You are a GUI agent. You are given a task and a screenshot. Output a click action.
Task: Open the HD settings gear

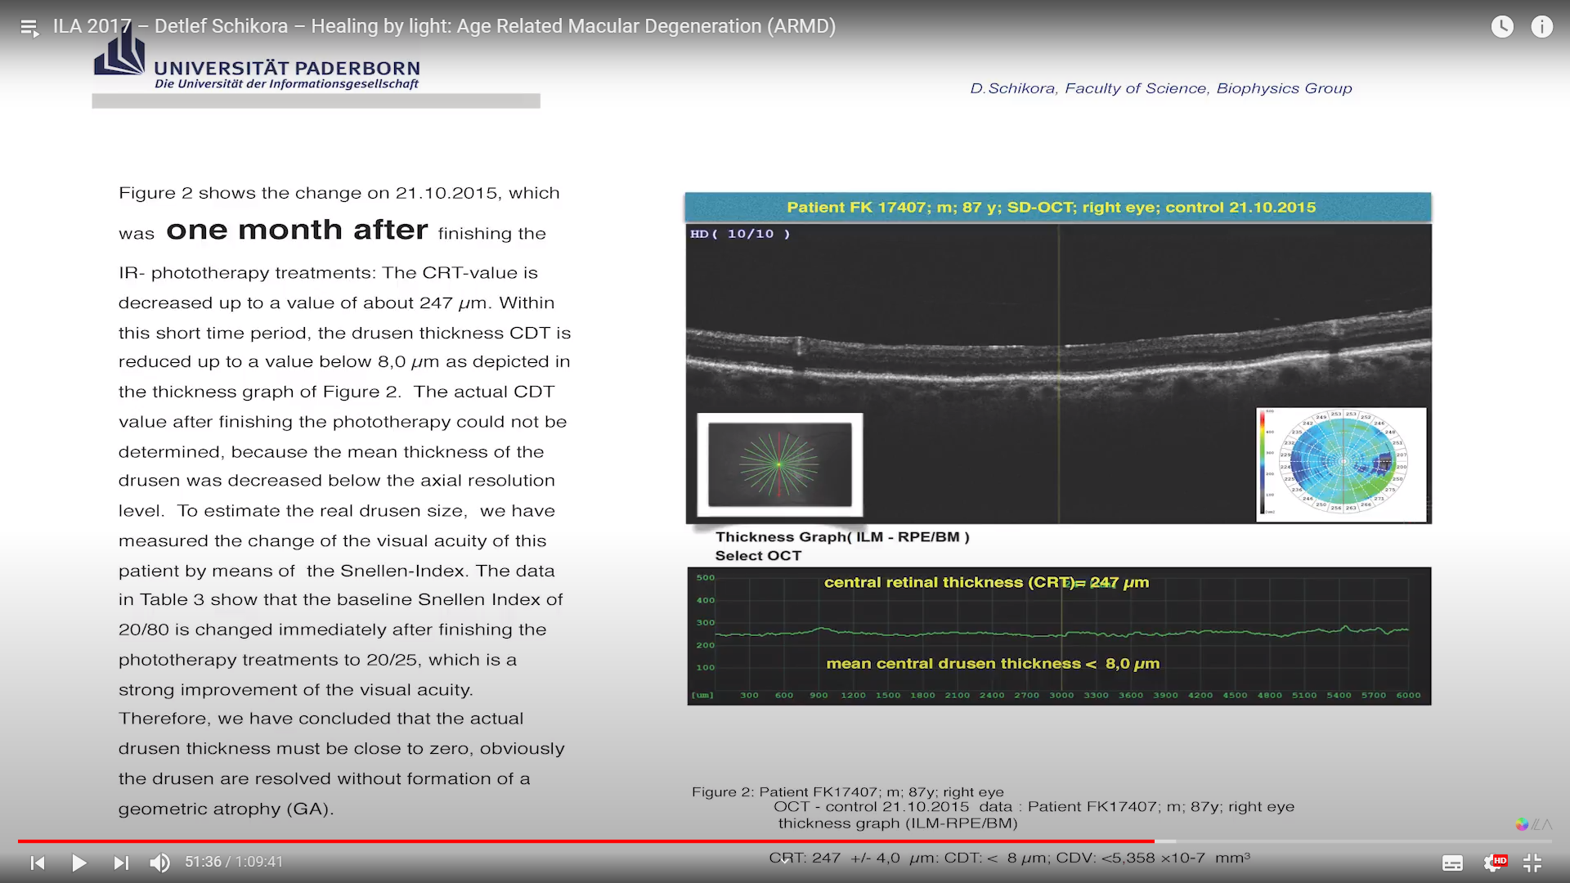pos(1495,863)
